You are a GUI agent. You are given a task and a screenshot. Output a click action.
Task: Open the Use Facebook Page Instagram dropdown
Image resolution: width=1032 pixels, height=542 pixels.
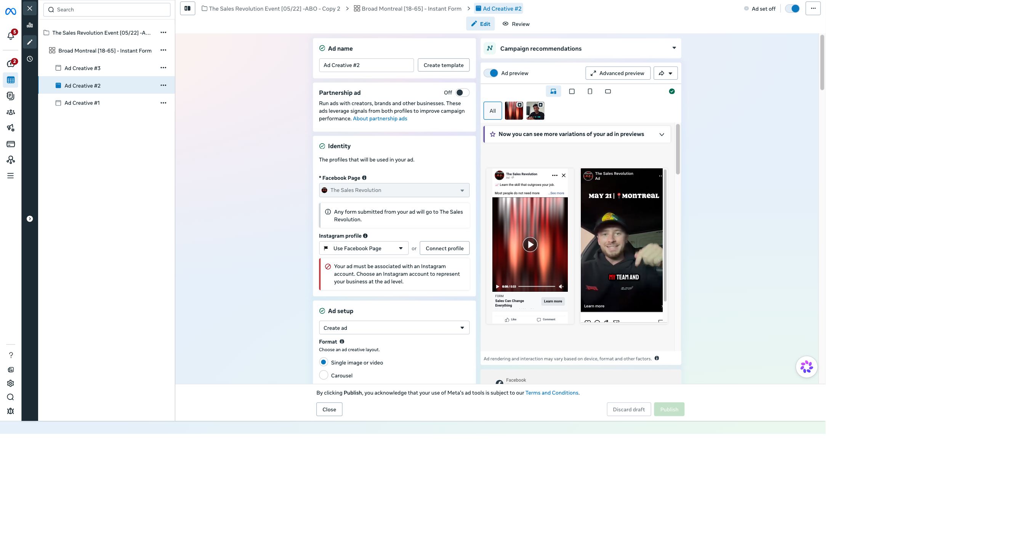(364, 248)
